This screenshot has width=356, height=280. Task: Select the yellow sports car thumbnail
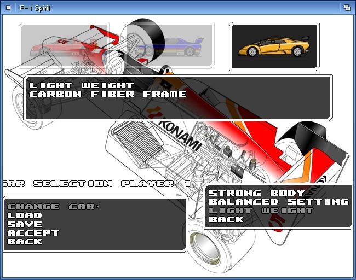pyautogui.click(x=274, y=46)
